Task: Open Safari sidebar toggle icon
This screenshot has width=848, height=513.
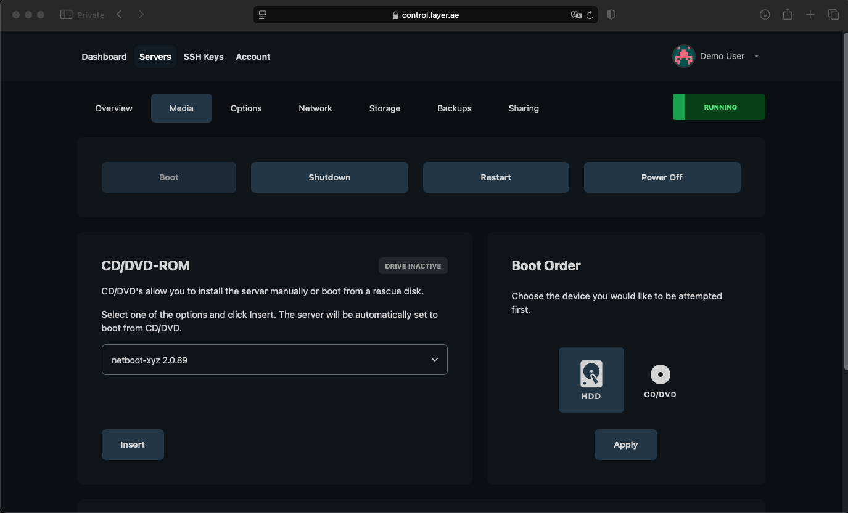Action: pos(66,15)
